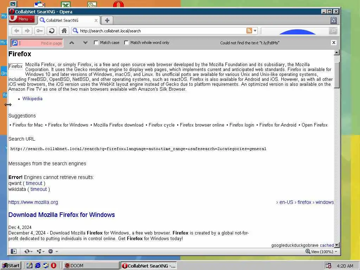Open the https://www.mozilla.org link
Viewport: 360px width, 270px height.
(x=33, y=202)
